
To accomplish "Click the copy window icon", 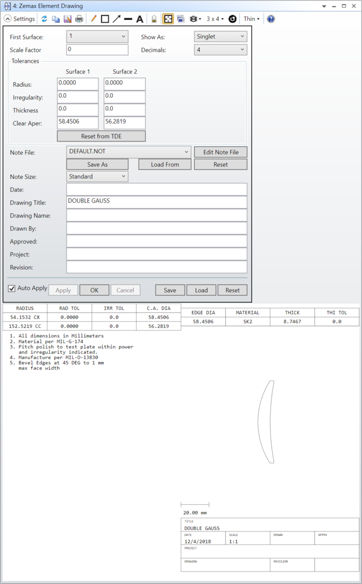I will tap(56, 18).
